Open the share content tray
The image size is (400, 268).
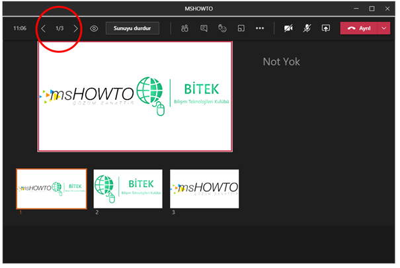click(325, 28)
